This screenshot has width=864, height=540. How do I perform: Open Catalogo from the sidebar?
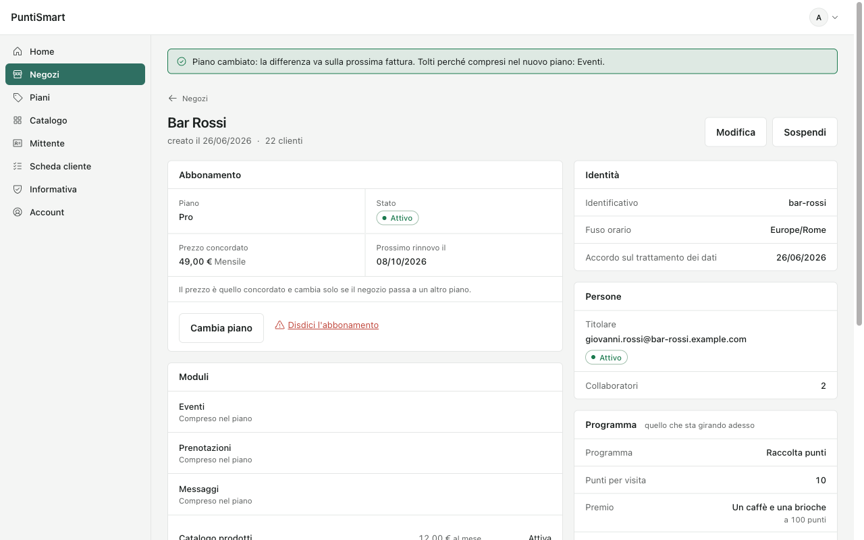[75, 120]
